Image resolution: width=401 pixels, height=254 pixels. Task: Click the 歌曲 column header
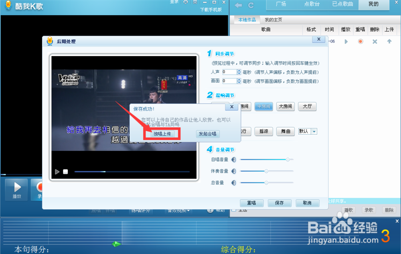tap(266, 30)
